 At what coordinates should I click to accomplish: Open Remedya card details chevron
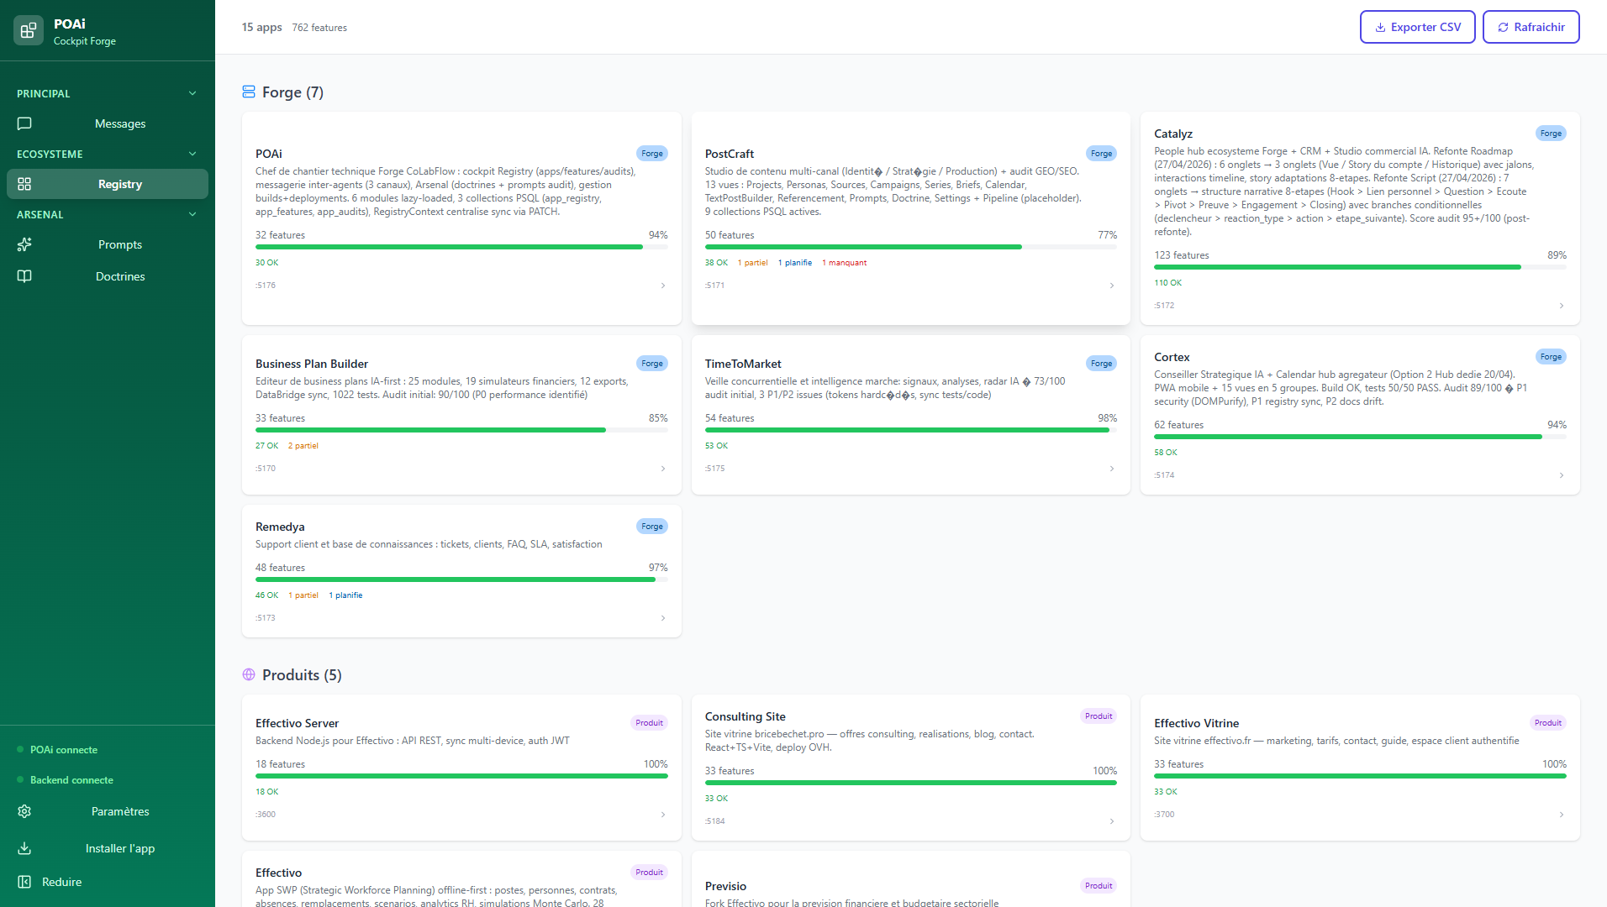[663, 618]
